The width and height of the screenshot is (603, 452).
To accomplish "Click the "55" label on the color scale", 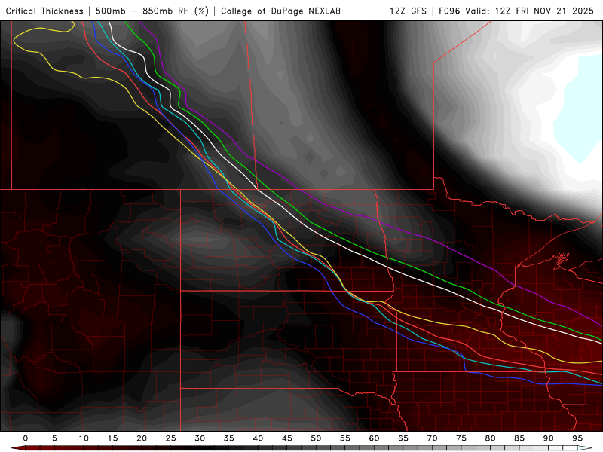I will [345, 438].
